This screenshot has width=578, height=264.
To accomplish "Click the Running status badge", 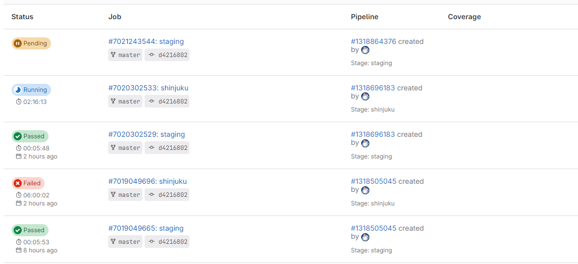I will pyautogui.click(x=31, y=90).
